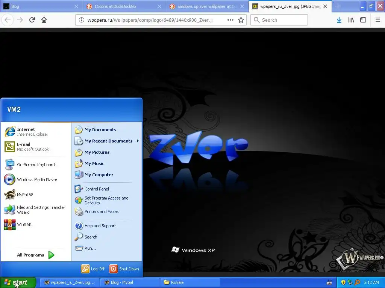Click the magnifier icon in system tray
The height and width of the screenshot is (288, 385).
(357, 282)
